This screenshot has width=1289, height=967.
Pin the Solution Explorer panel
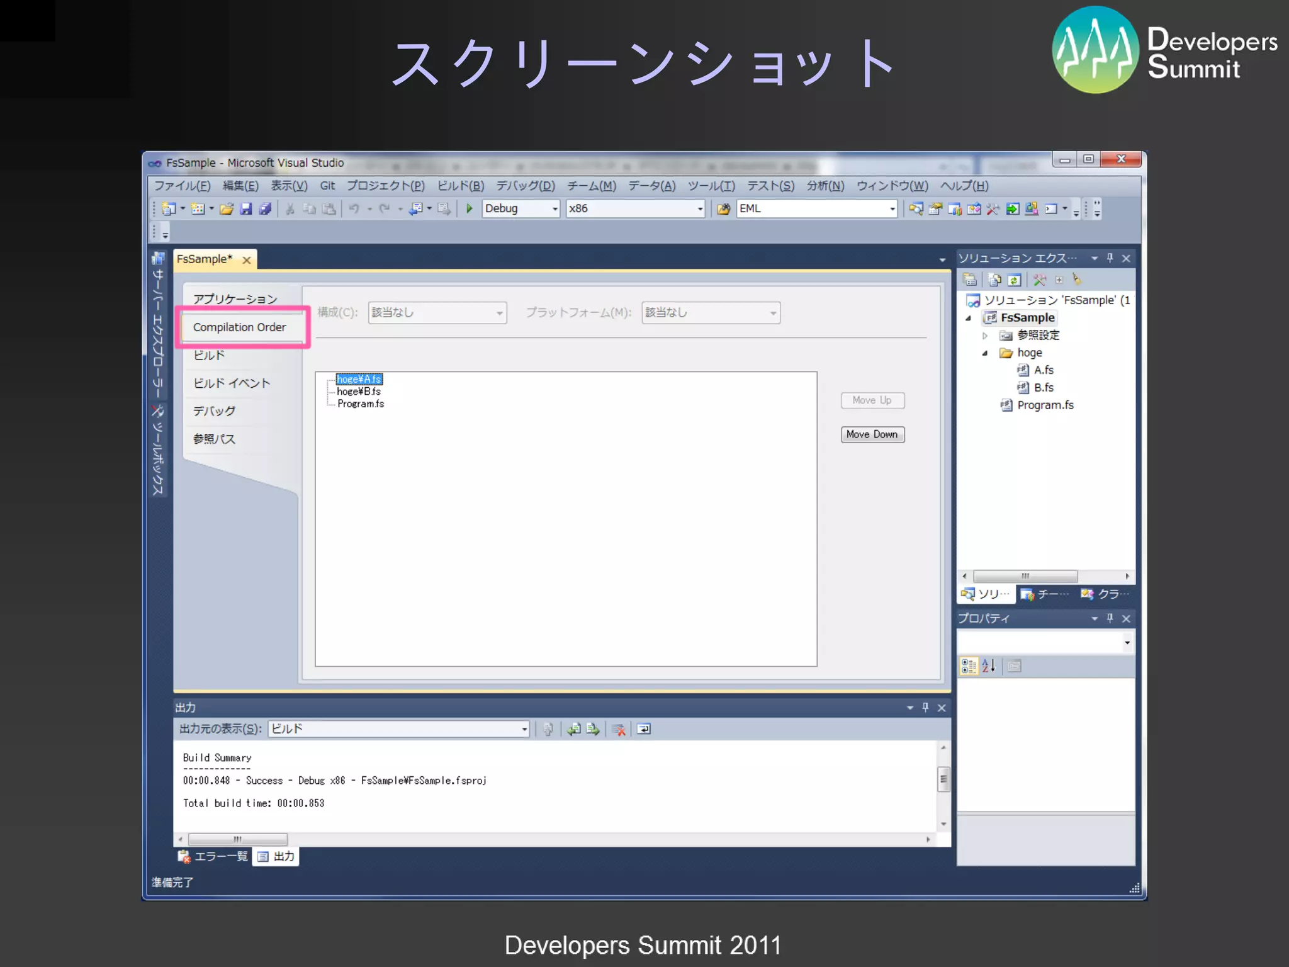tap(1110, 258)
